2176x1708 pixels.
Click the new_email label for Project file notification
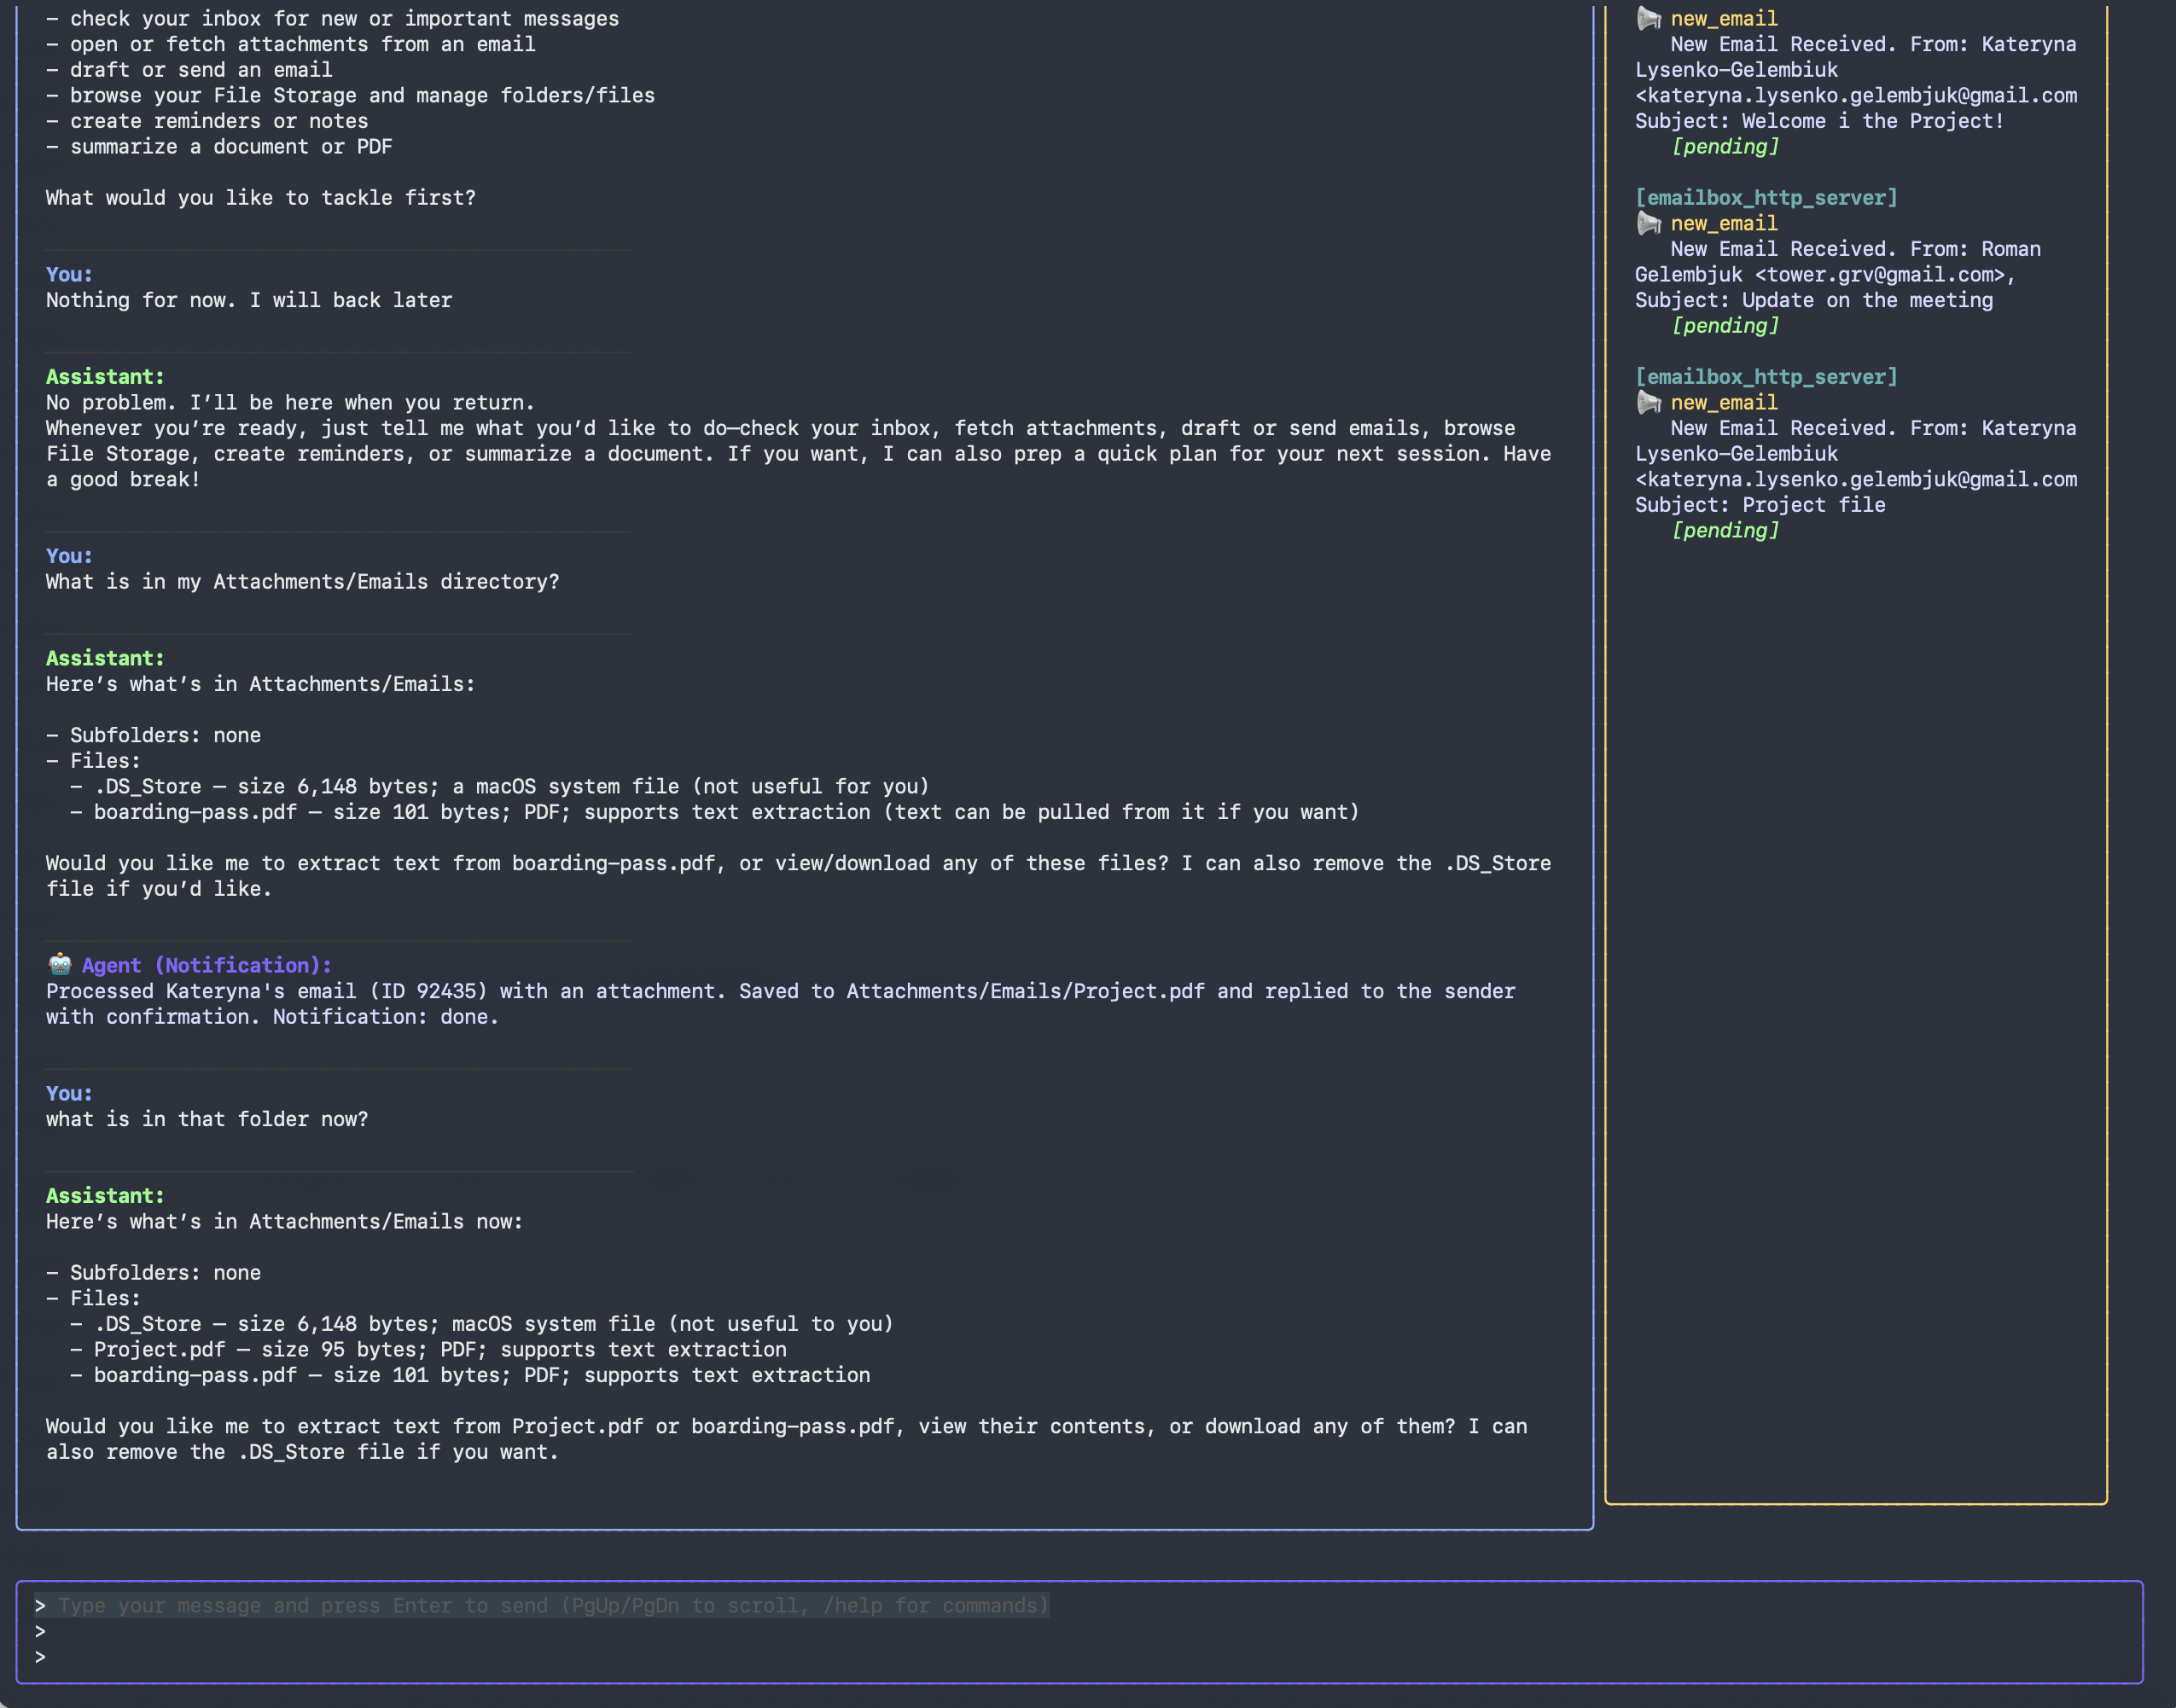pos(1724,402)
